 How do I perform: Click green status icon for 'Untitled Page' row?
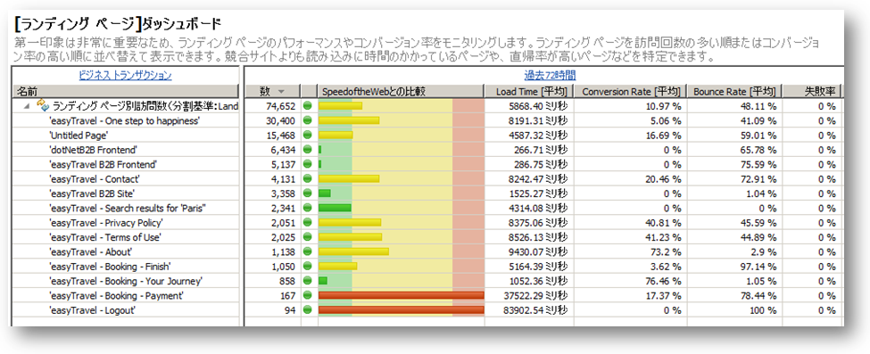click(307, 135)
